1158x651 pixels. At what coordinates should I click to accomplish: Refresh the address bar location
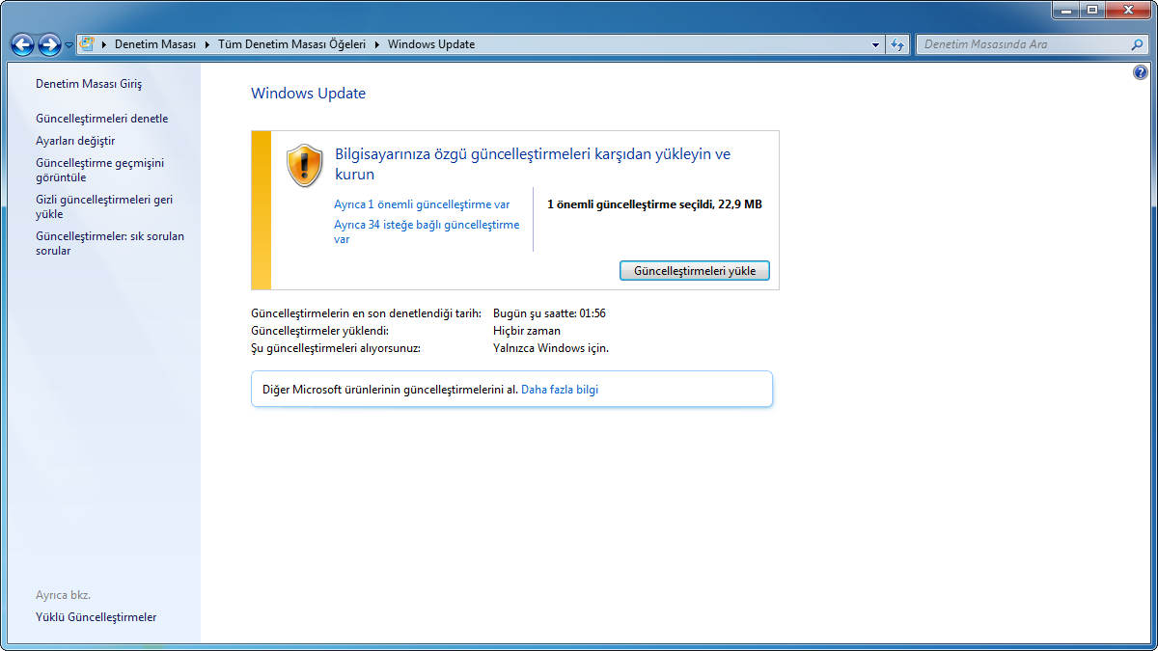click(x=897, y=44)
